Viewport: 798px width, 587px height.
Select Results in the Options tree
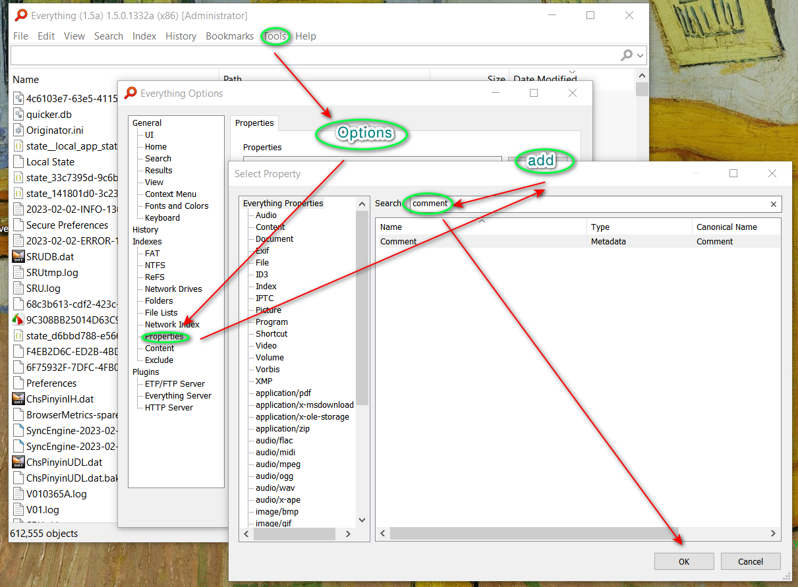click(x=159, y=171)
